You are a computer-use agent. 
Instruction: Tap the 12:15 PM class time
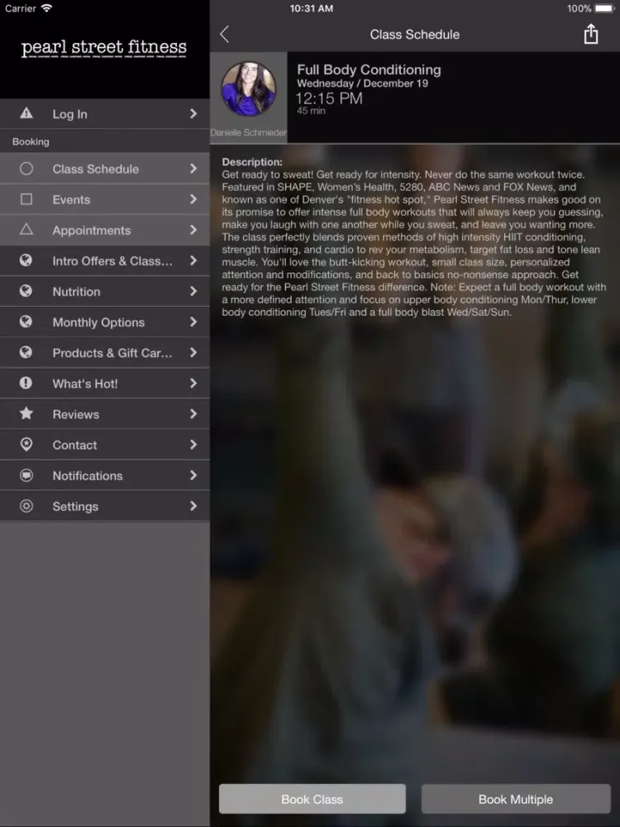[x=329, y=98]
